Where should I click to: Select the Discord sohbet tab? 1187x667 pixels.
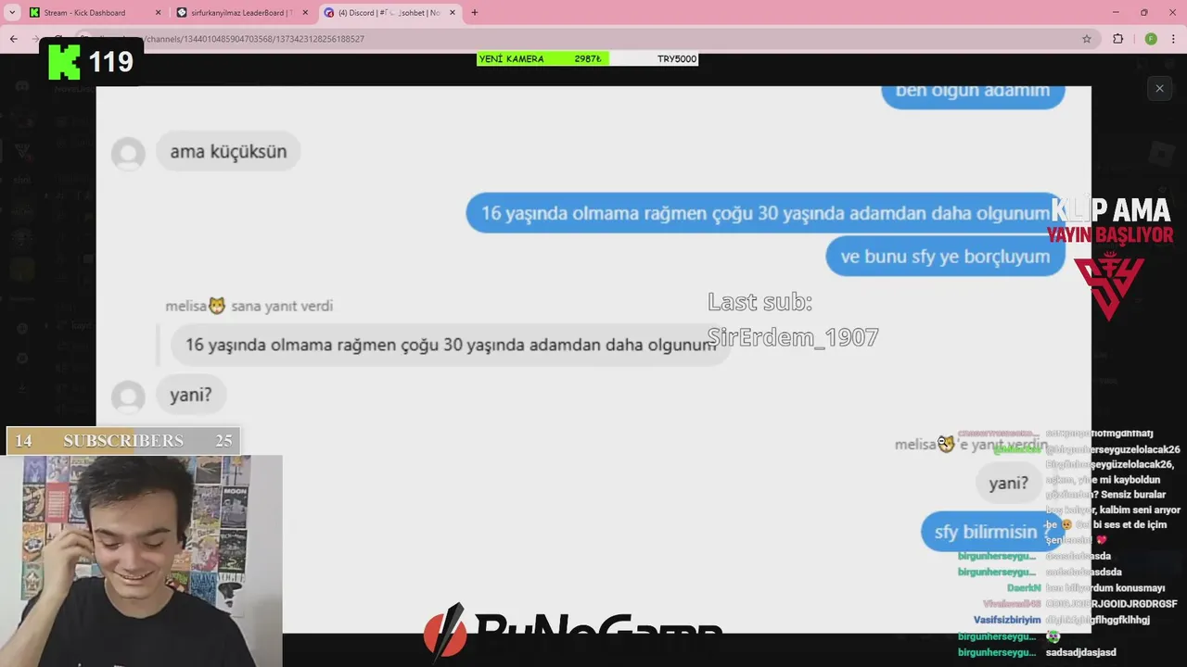click(x=389, y=13)
